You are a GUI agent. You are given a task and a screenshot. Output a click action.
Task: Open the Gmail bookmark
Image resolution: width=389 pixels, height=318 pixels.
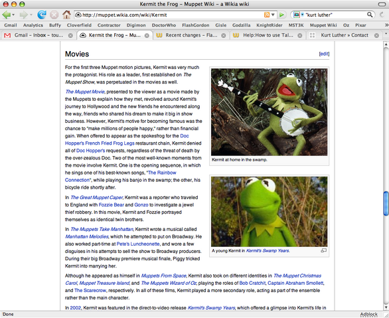click(x=11, y=25)
